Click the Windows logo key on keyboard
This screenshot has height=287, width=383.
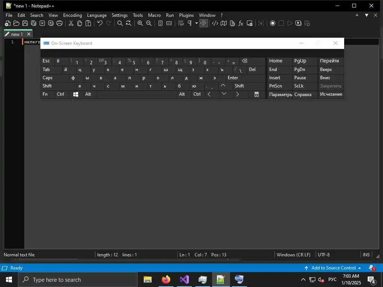(76, 95)
